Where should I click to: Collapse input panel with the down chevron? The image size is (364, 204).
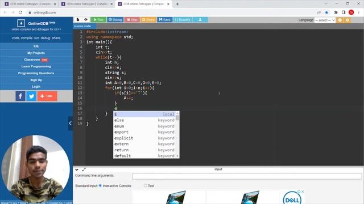click(x=77, y=169)
